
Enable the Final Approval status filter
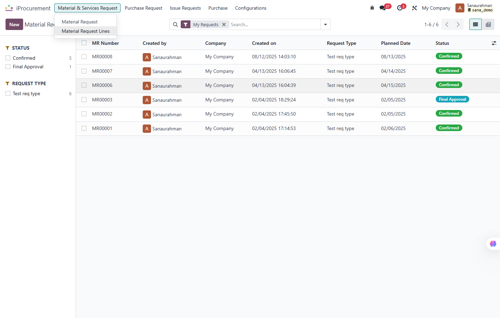click(x=8, y=67)
